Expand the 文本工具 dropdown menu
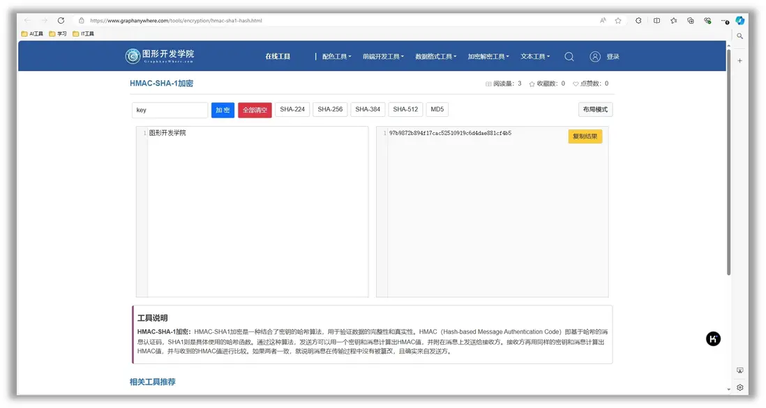 click(535, 56)
